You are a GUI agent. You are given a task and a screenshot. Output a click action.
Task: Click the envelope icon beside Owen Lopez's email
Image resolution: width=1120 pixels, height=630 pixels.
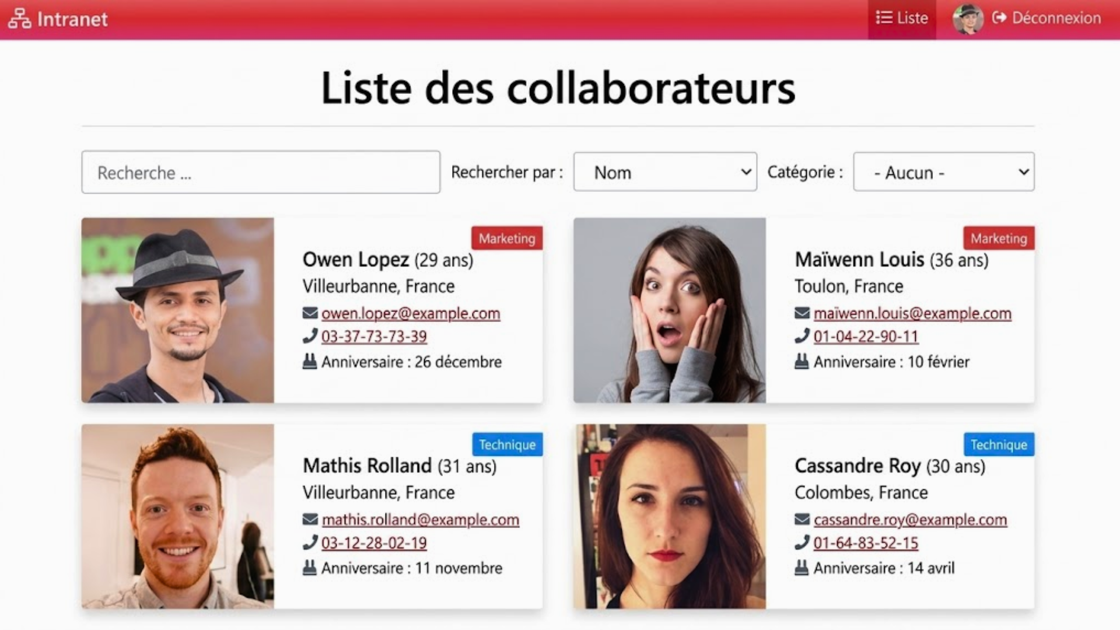coord(310,313)
